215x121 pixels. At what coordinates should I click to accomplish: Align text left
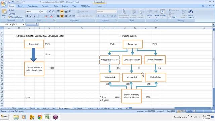pos(58,16)
